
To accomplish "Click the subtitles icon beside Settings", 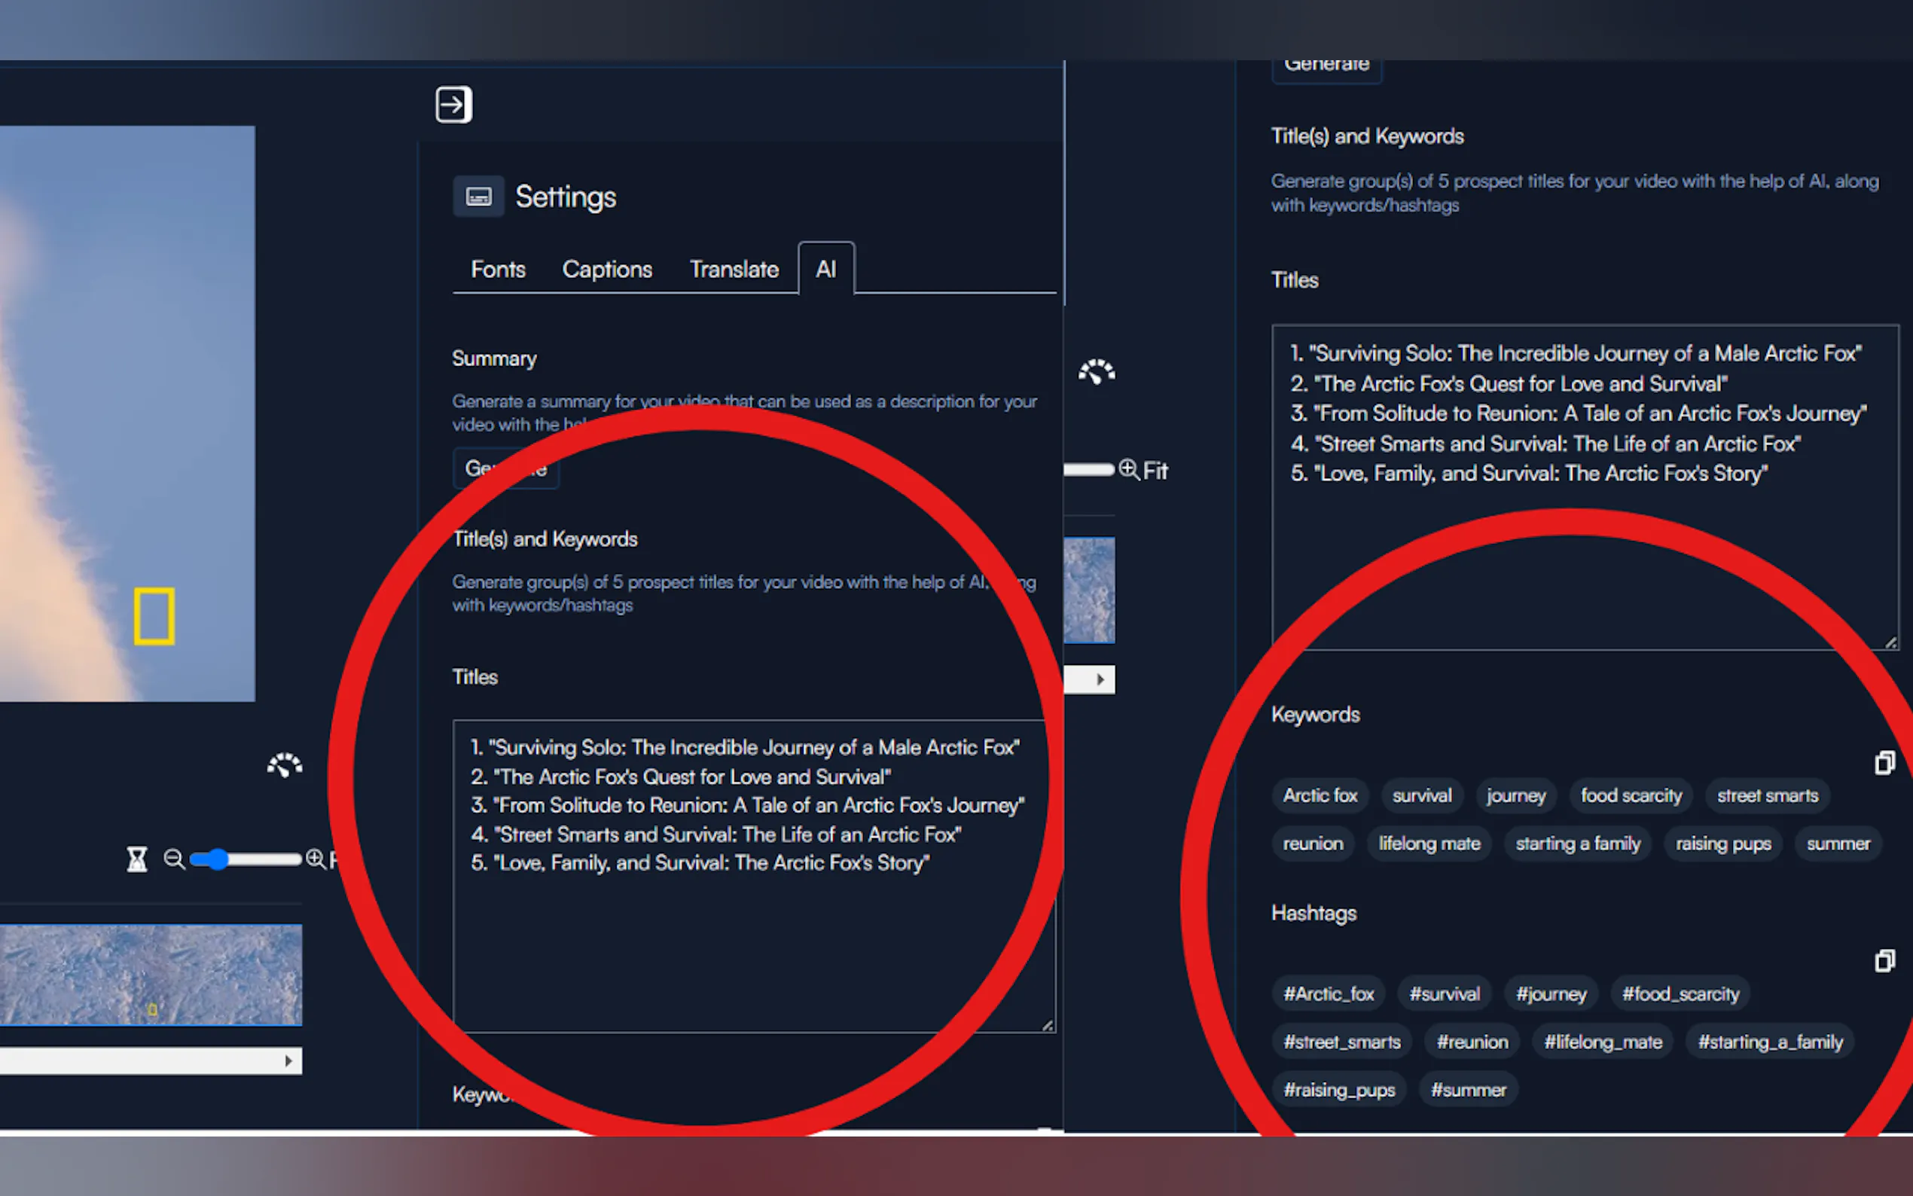I will pyautogui.click(x=478, y=196).
